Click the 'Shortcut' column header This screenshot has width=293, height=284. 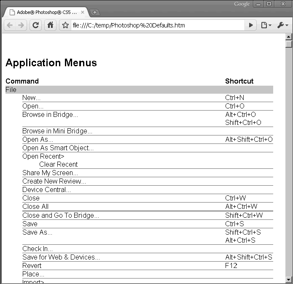239,81
